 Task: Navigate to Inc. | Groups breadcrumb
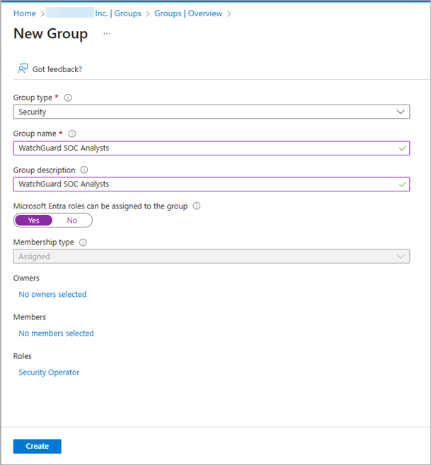(x=117, y=13)
